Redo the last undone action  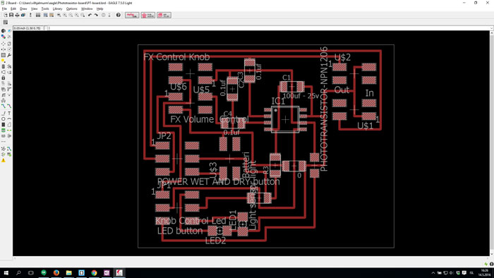pyautogui.click(x=96, y=15)
